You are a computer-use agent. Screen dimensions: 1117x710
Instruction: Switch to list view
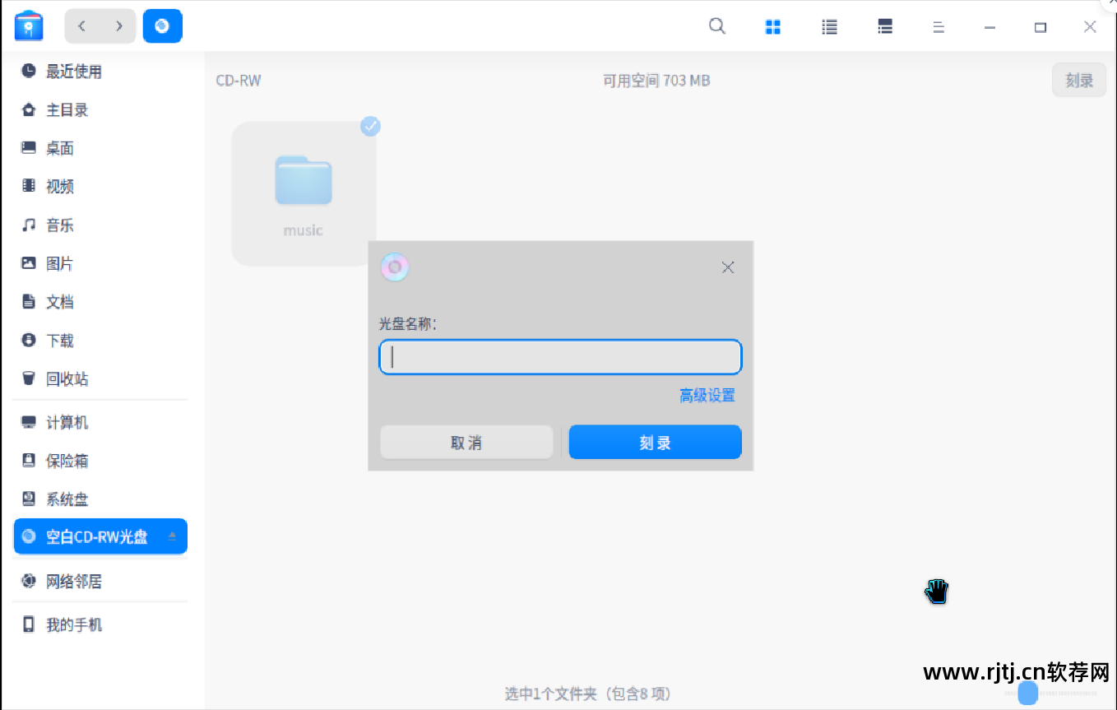tap(830, 27)
